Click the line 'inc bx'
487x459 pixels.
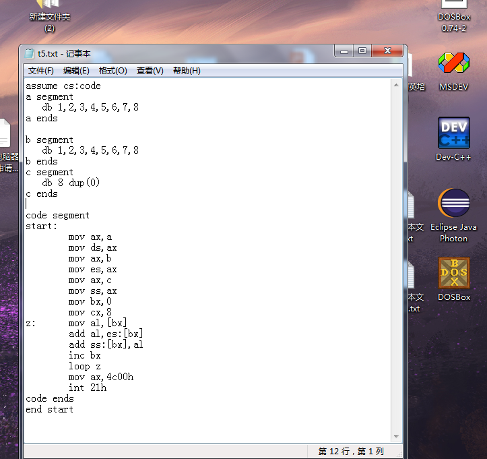(84, 355)
